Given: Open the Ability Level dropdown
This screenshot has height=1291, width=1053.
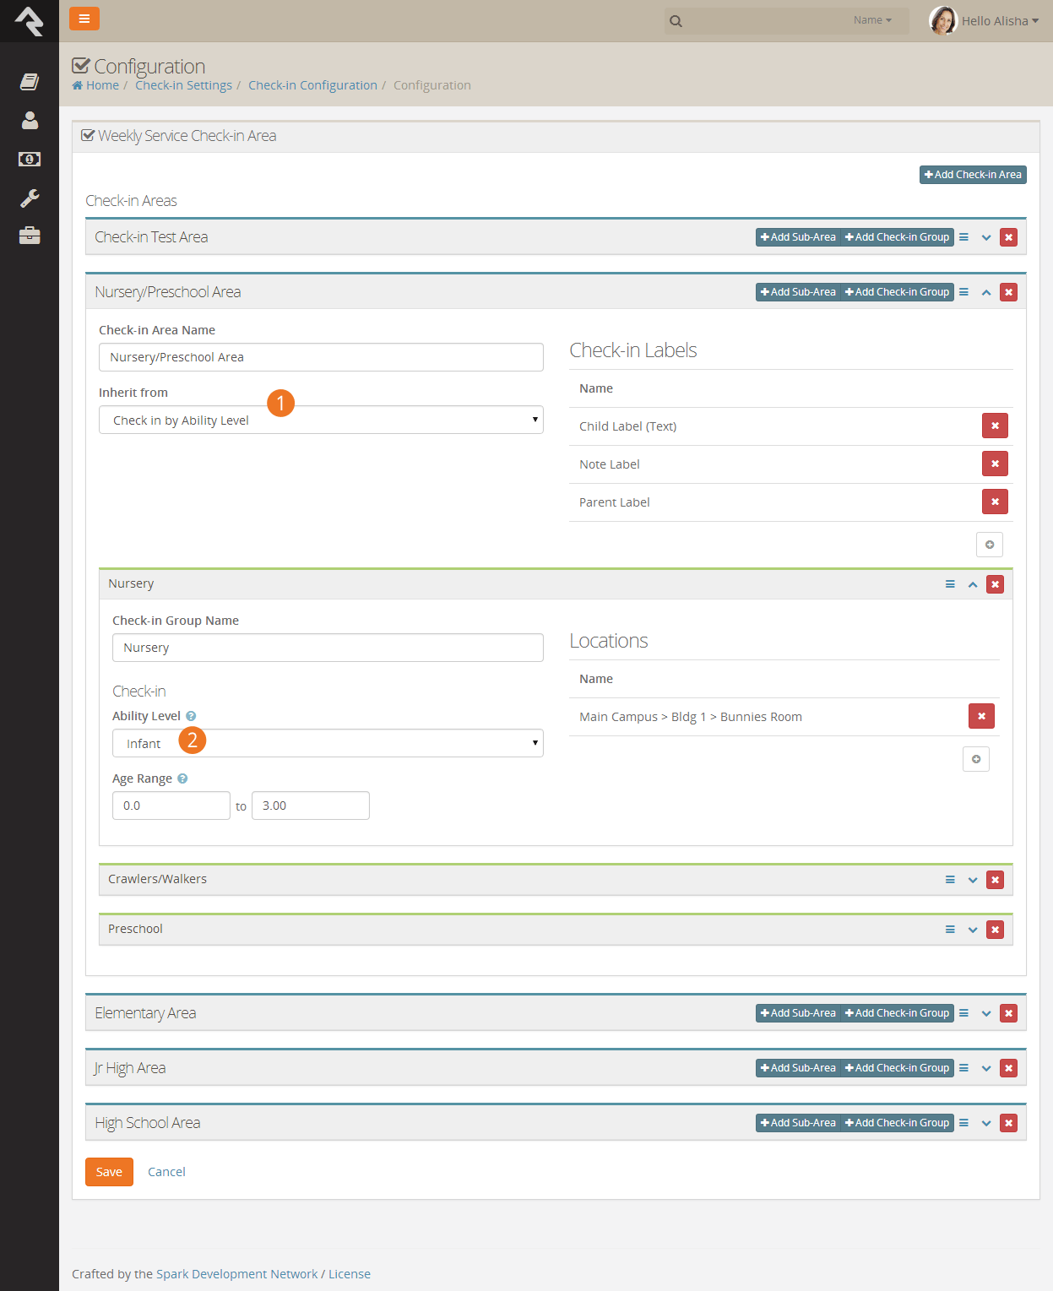Looking at the screenshot, I should click(328, 743).
